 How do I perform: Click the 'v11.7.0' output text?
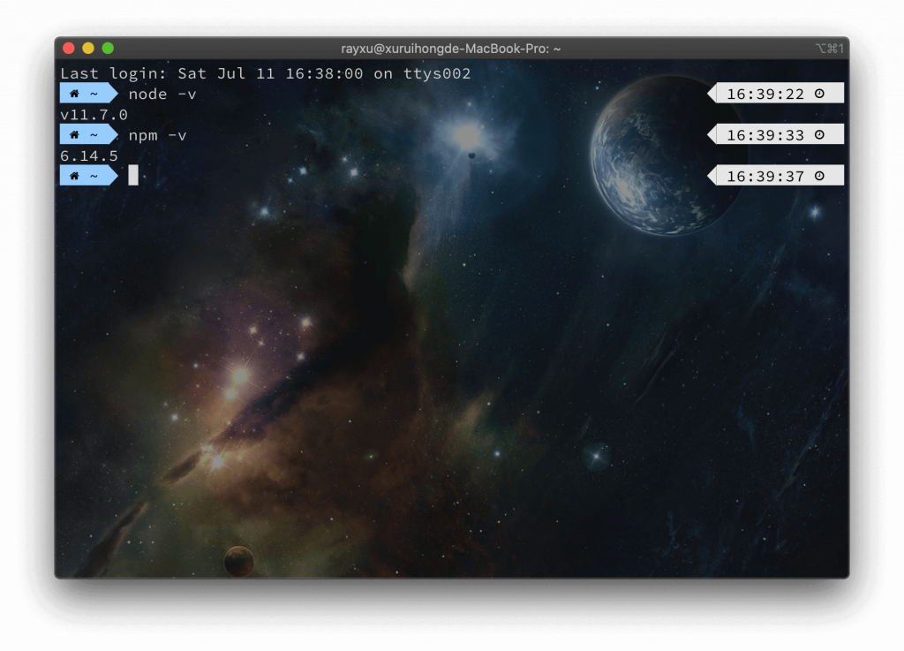click(94, 115)
